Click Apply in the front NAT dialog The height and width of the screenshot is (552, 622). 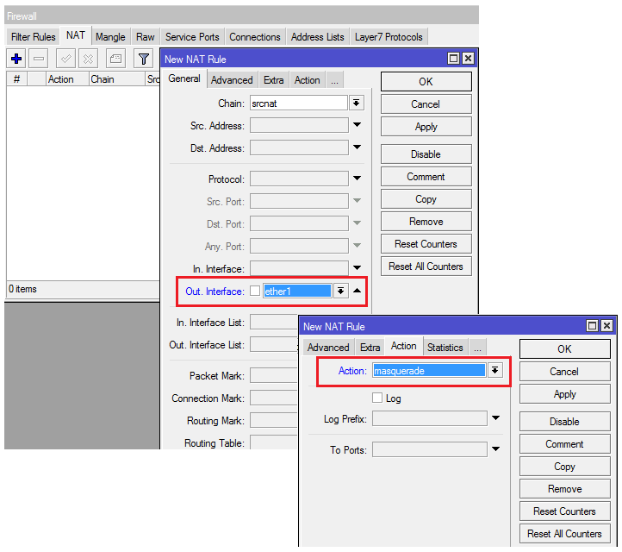click(564, 394)
